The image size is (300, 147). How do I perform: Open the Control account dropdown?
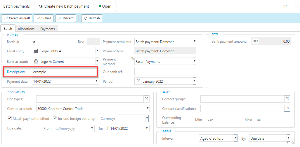(147, 108)
